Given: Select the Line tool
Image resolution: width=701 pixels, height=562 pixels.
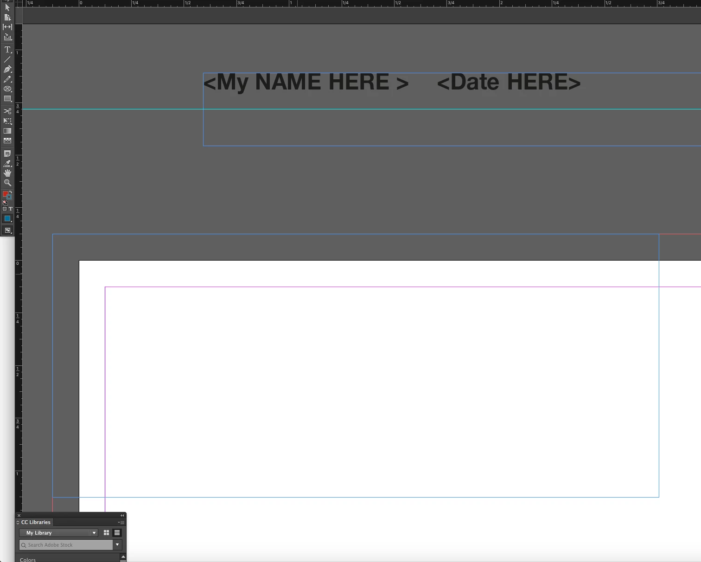Looking at the screenshot, I should point(7,59).
